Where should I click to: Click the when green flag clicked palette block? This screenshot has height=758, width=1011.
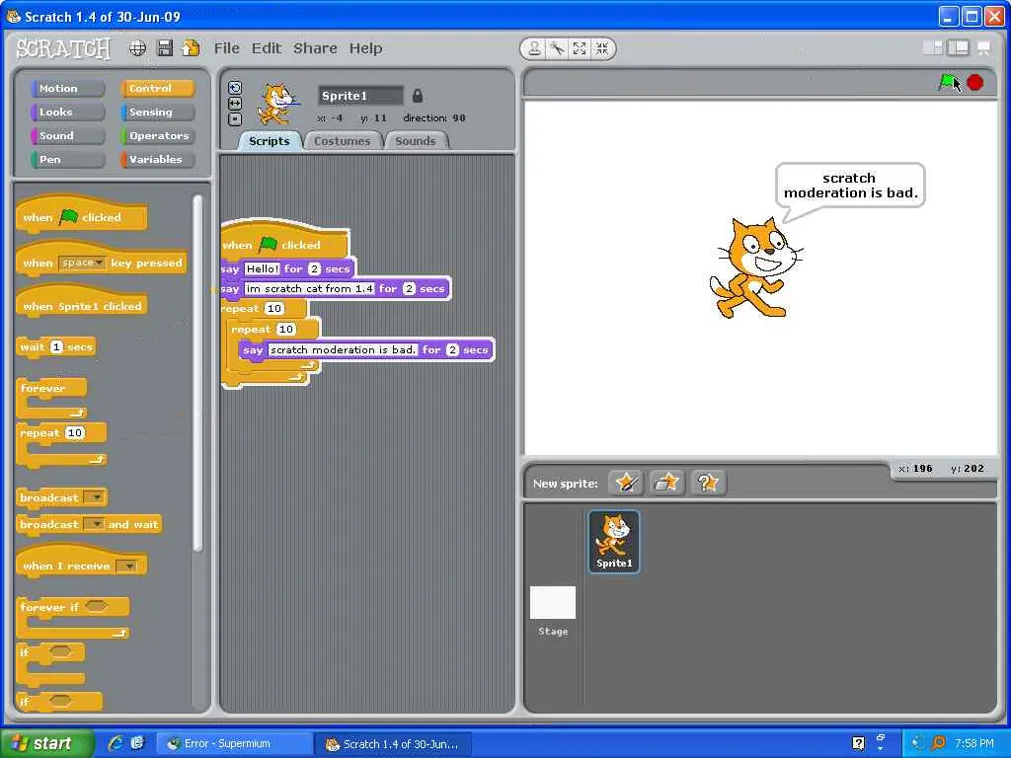click(81, 214)
